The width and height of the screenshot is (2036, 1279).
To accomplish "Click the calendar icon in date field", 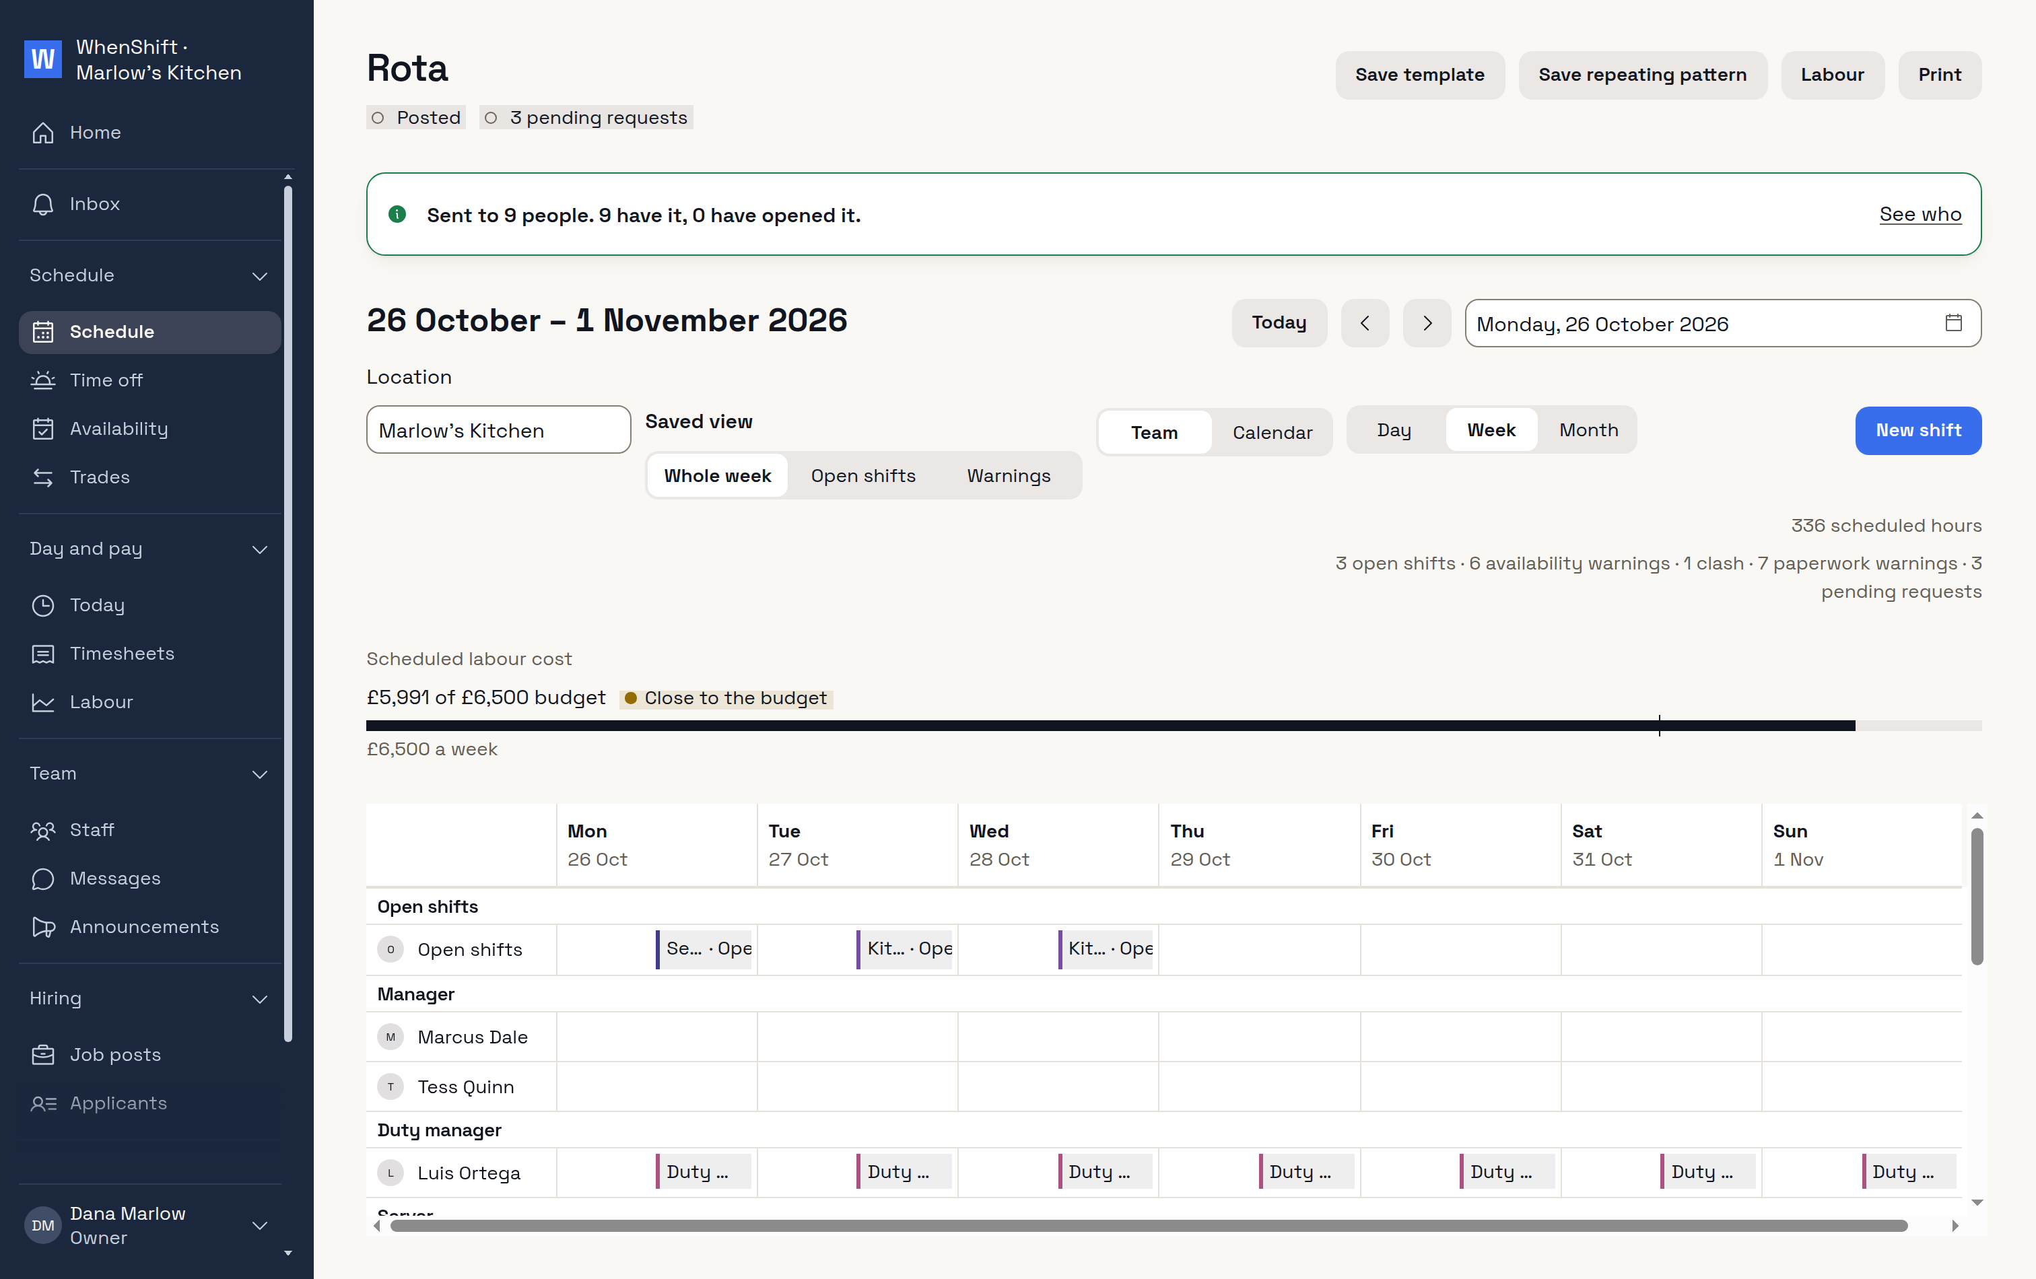I will [1953, 323].
